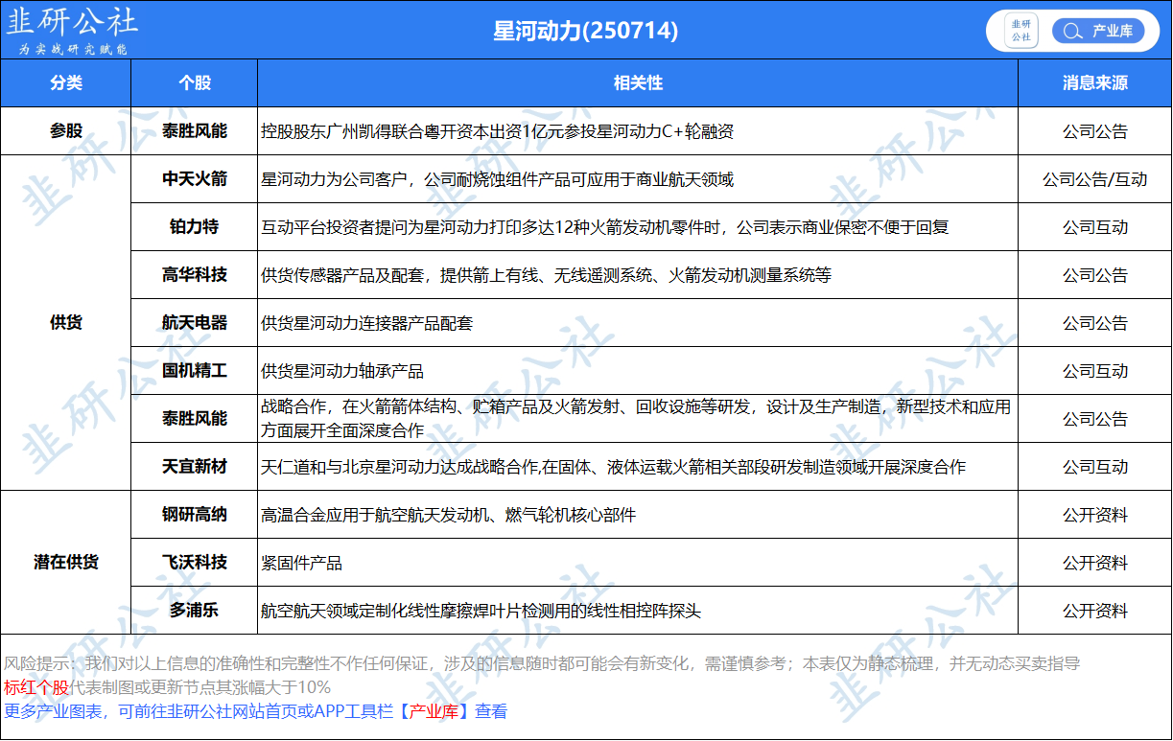The width and height of the screenshot is (1173, 741).
Task: Select the 分类 column header
Action: pos(65,83)
